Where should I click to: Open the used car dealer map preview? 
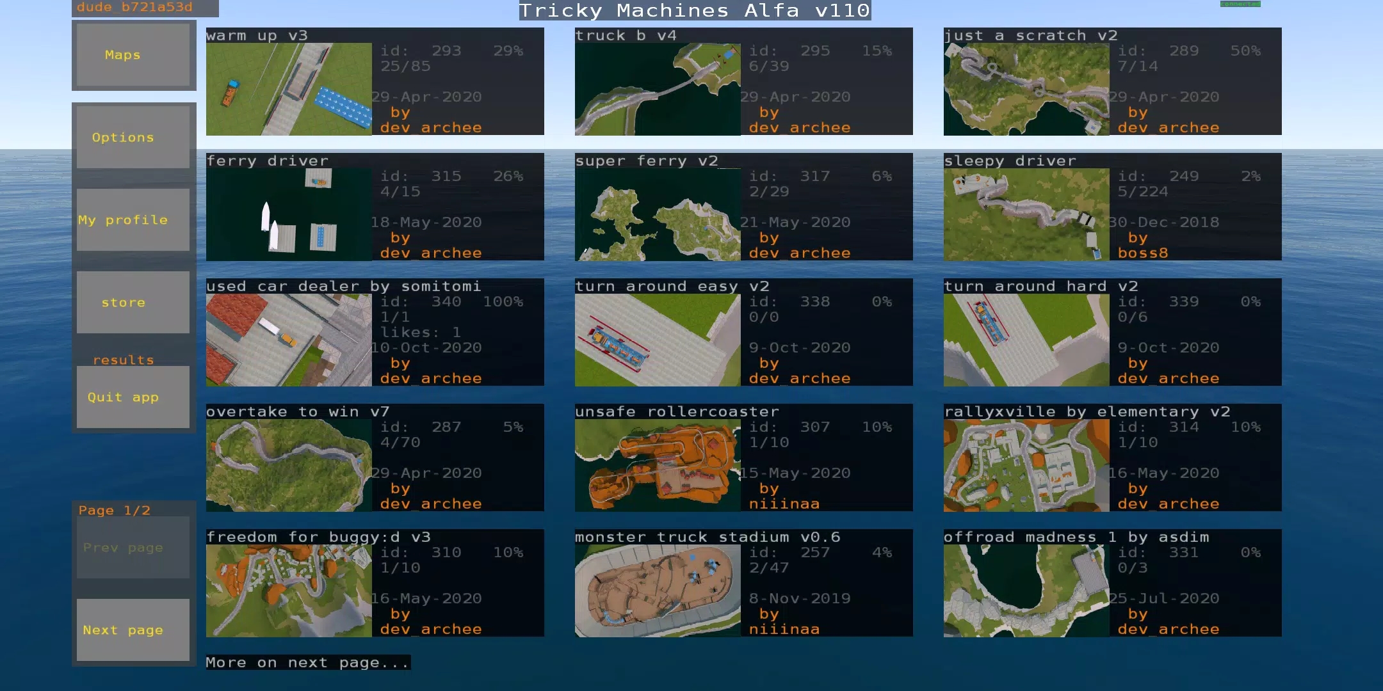click(x=289, y=340)
